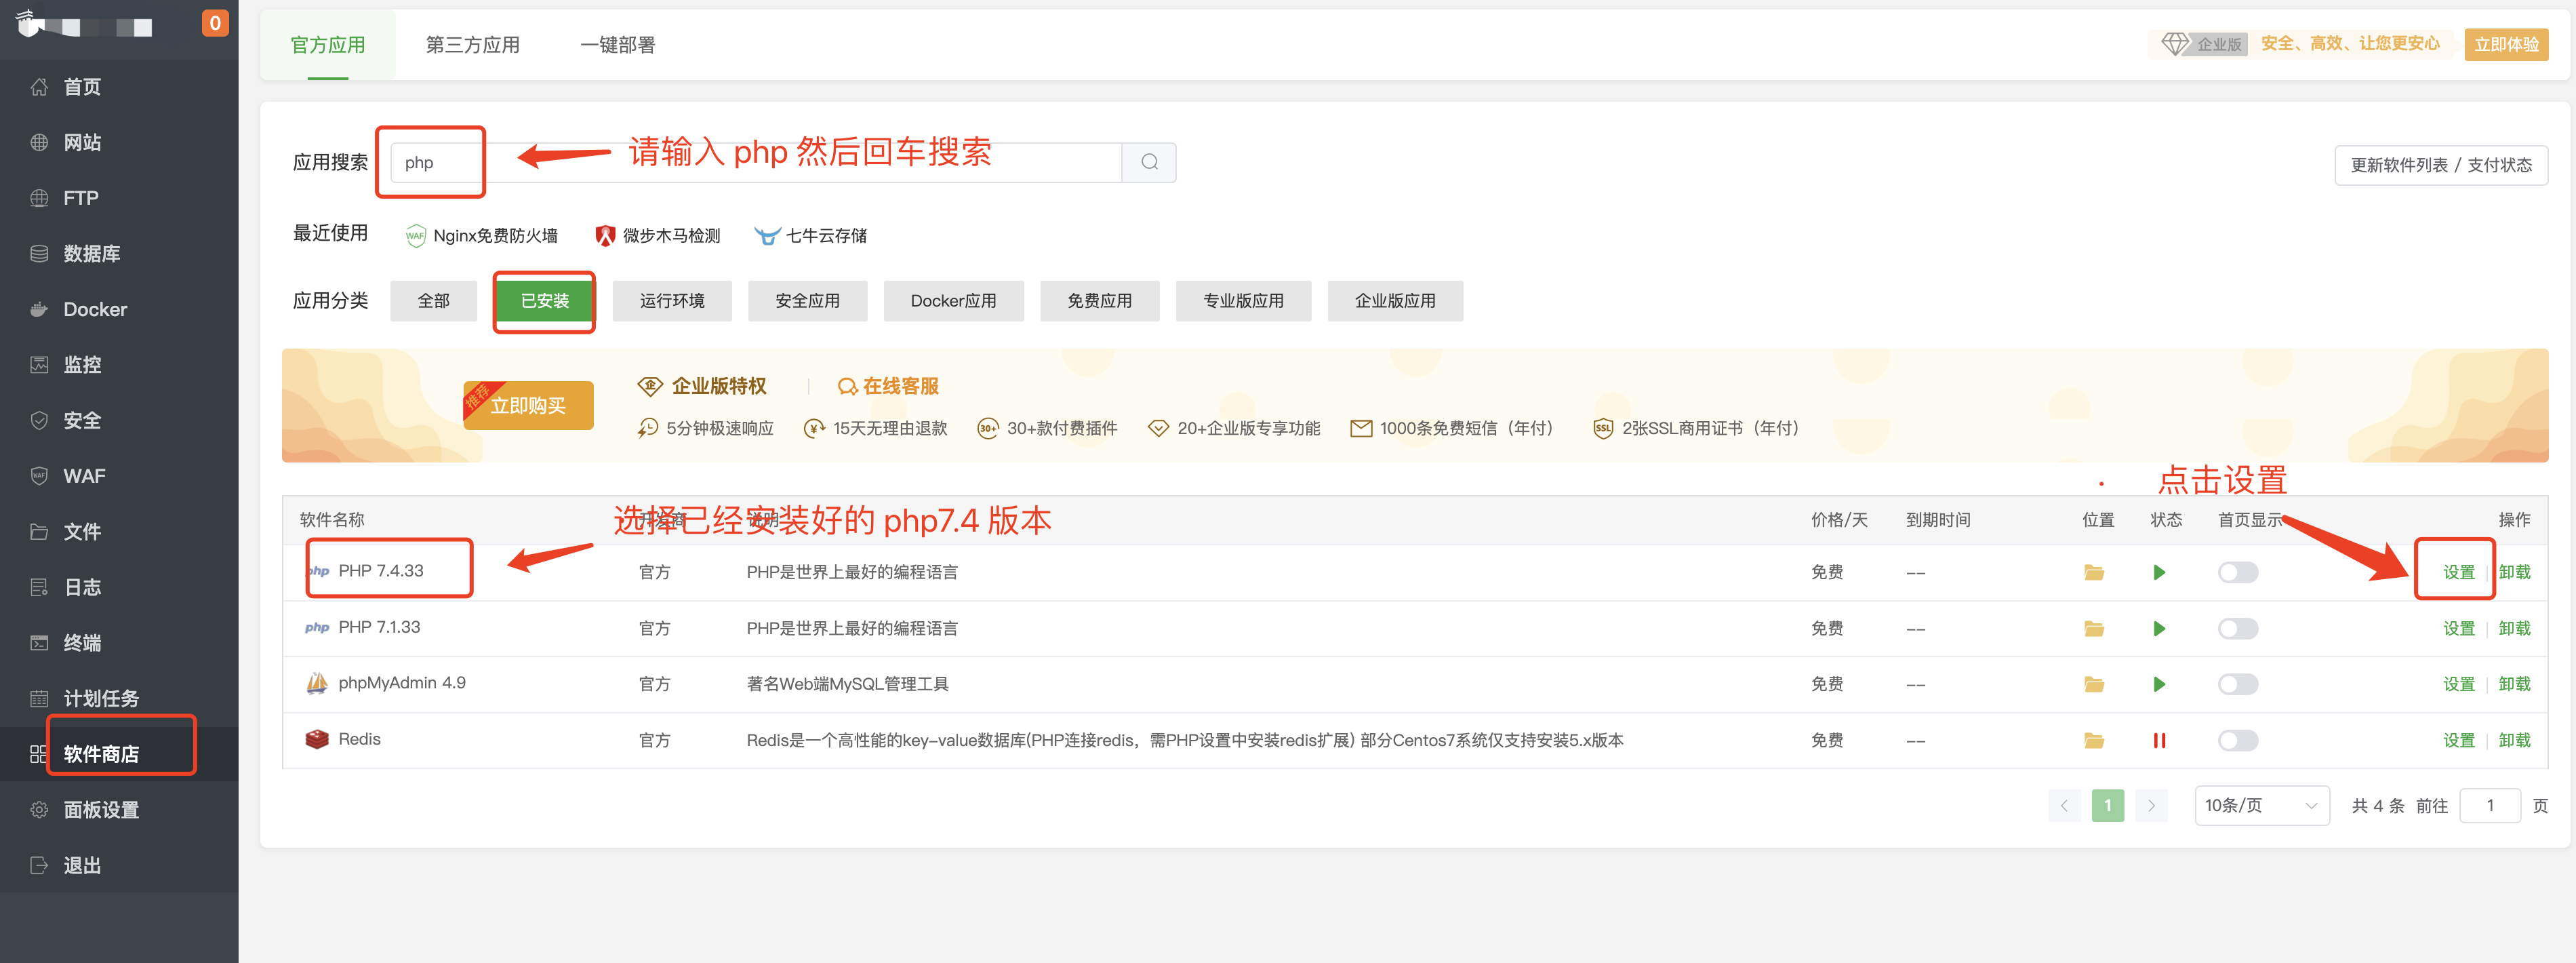Enable homepage display for PHP 7.1.33

pos(2237,628)
